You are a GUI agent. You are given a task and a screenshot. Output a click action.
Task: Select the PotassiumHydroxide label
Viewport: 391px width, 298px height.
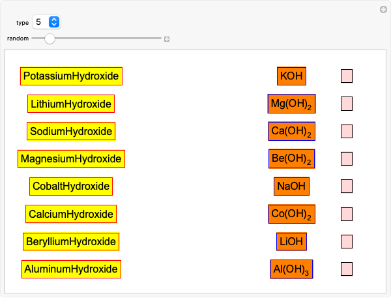[x=71, y=76]
